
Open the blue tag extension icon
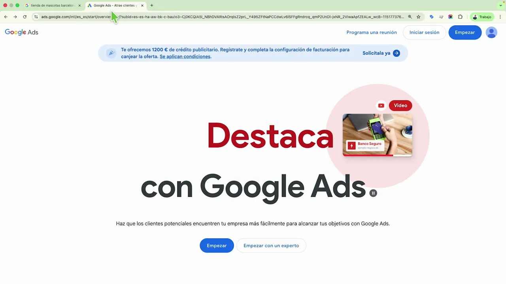[x=431, y=17]
